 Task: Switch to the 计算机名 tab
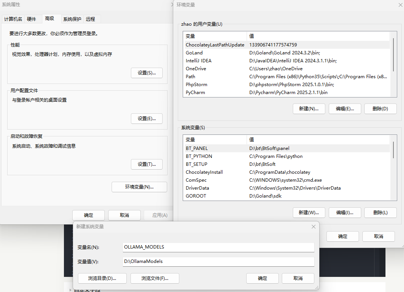click(x=13, y=19)
